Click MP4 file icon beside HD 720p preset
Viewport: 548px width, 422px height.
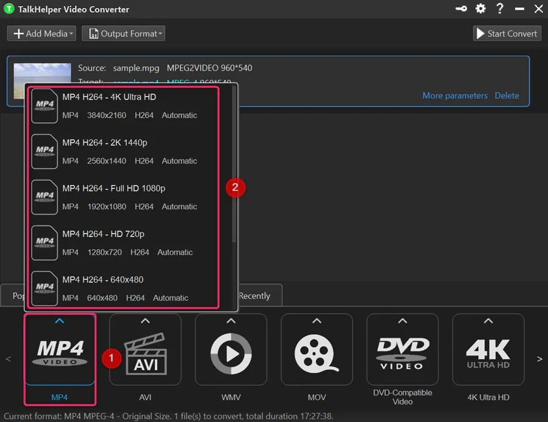coord(44,243)
